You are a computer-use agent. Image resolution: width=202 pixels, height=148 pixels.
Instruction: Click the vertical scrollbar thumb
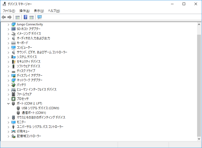199,86
